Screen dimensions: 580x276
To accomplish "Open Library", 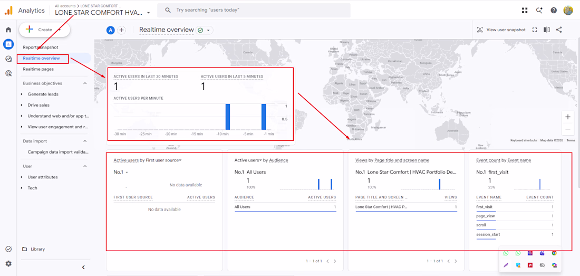I will (x=38, y=249).
